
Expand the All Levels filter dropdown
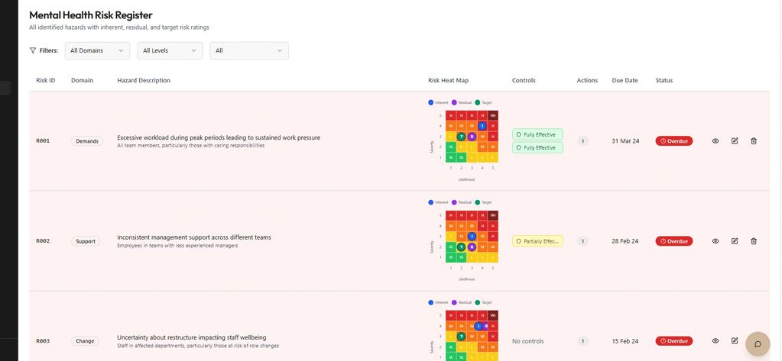(170, 50)
